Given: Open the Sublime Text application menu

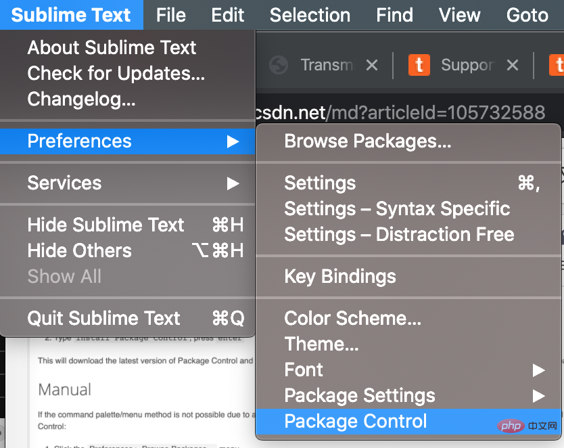Looking at the screenshot, I should (x=71, y=15).
